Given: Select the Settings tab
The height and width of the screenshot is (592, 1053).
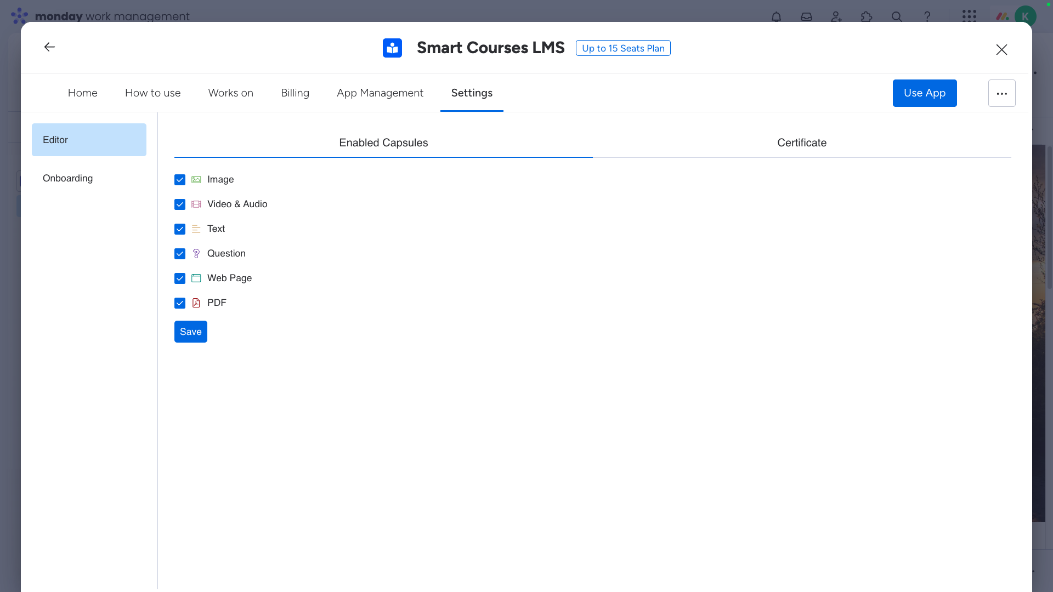Looking at the screenshot, I should click(472, 93).
